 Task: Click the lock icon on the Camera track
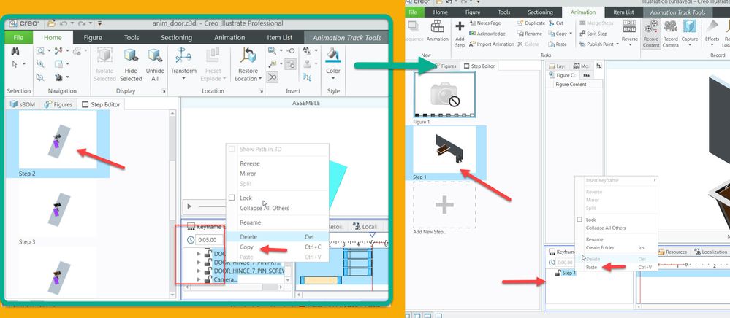(208, 279)
